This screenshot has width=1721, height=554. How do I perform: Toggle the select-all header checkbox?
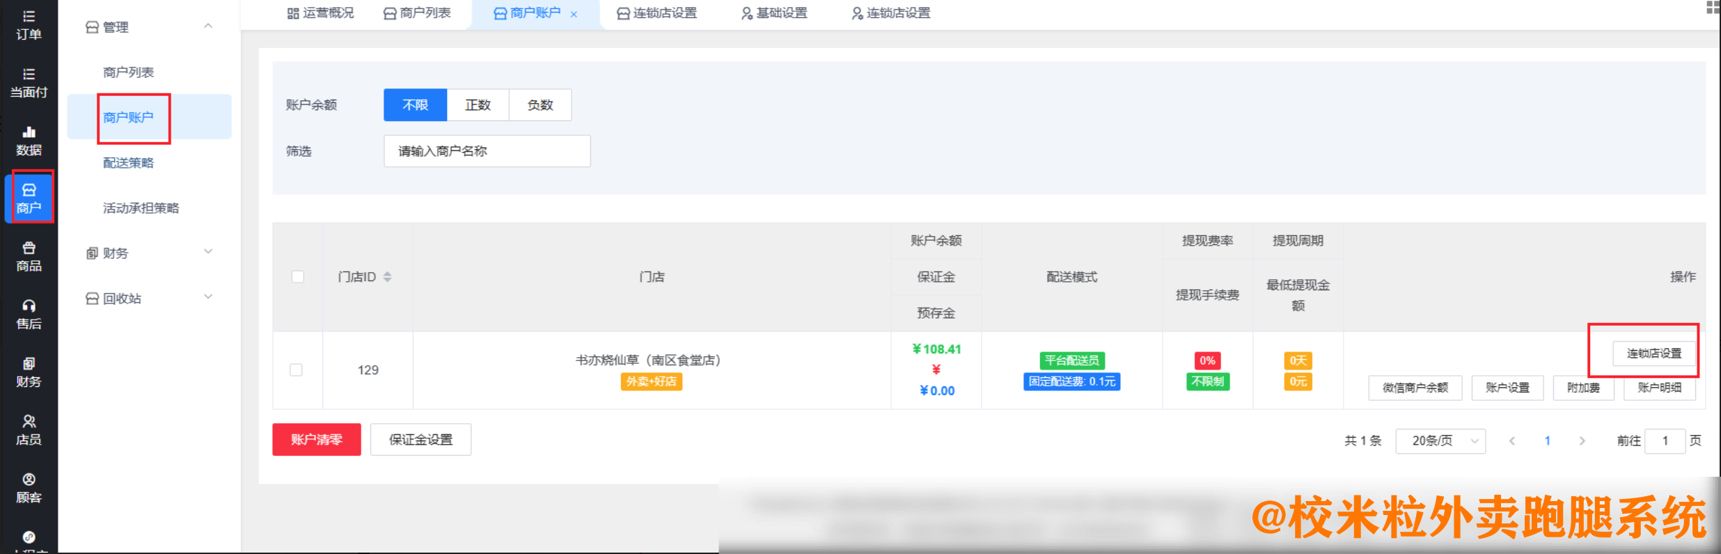pos(297,277)
